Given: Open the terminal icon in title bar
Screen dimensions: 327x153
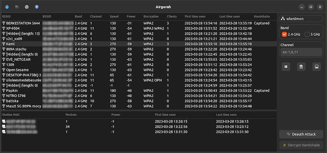Looking at the screenshot, I should click(17, 7).
